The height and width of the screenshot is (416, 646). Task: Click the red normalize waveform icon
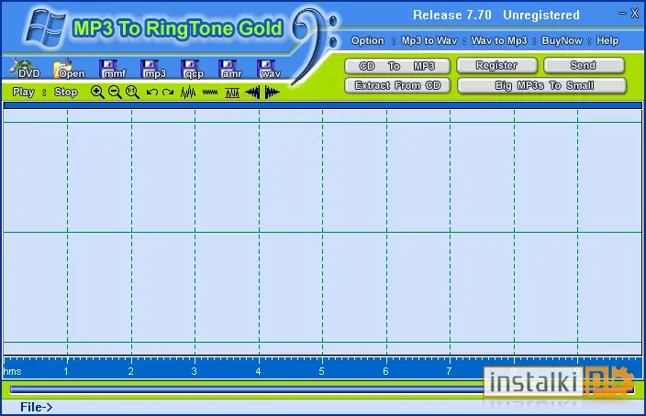point(232,93)
